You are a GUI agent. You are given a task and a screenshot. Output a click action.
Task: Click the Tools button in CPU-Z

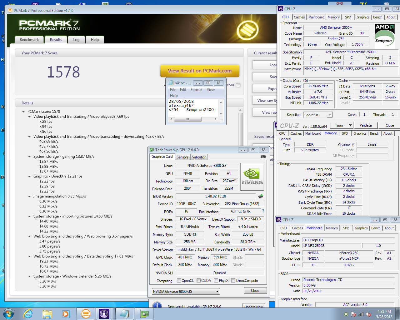pos(339,125)
